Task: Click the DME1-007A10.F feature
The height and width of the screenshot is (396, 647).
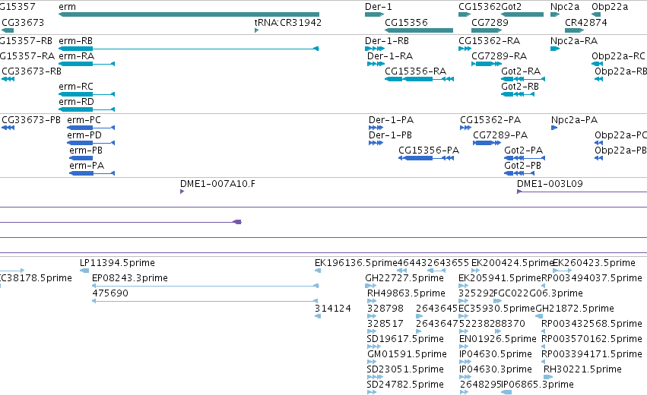Action: [182, 192]
